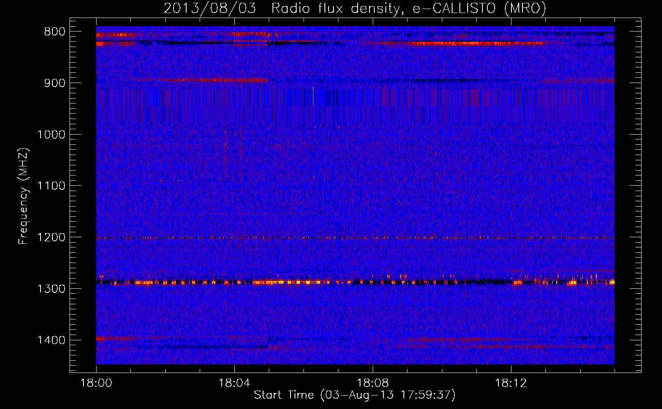Click the 18:08 time tick label
This screenshot has width=662, height=409.
(x=373, y=383)
